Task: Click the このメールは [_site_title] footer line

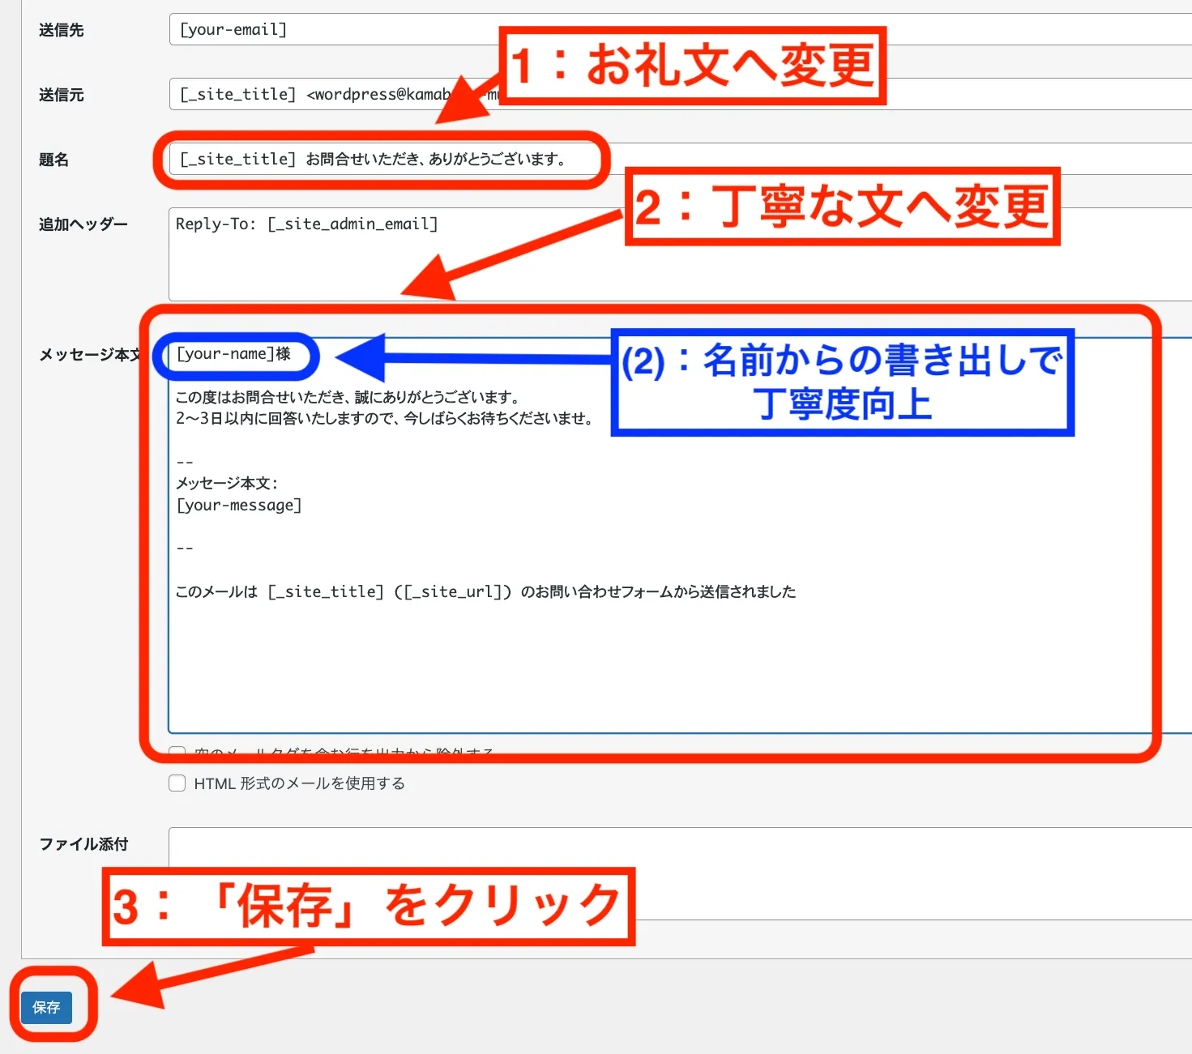Action: pos(485,591)
